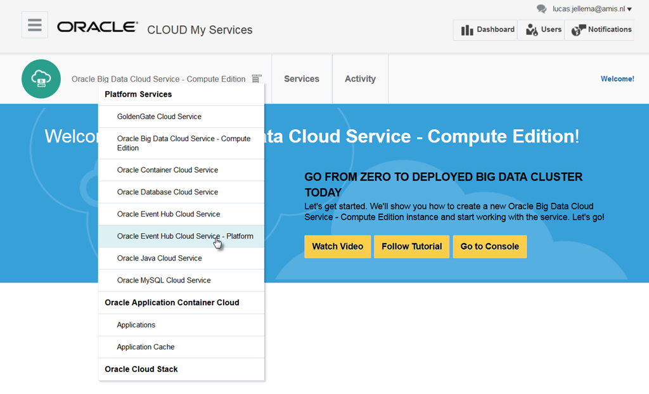Pick Oracle Database Cloud Service
The height and width of the screenshot is (394, 649).
pyautogui.click(x=167, y=192)
